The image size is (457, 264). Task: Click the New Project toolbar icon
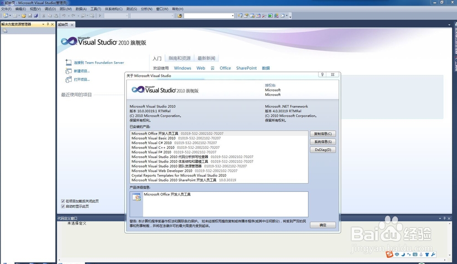pos(5,16)
